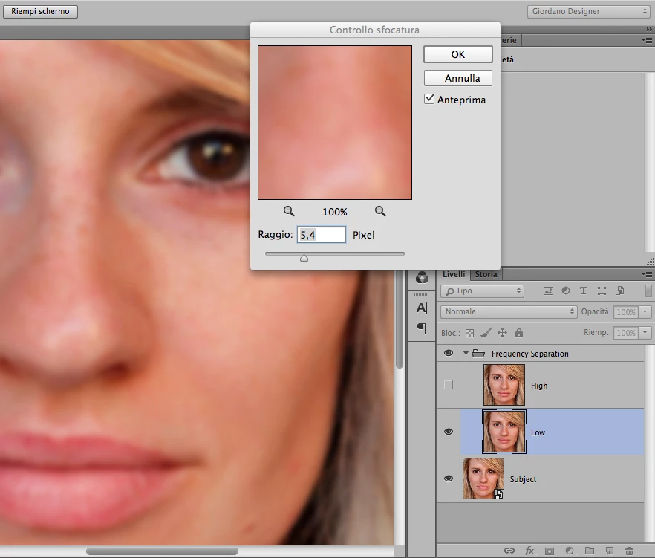
Task: Open the Livelli panel flyout menu
Action: coord(646,275)
